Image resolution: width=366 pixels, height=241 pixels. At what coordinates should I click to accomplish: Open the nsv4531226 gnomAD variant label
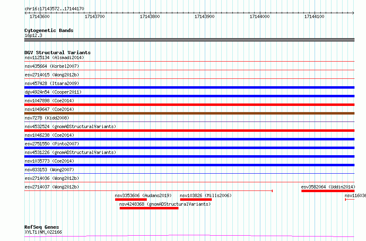(70, 152)
